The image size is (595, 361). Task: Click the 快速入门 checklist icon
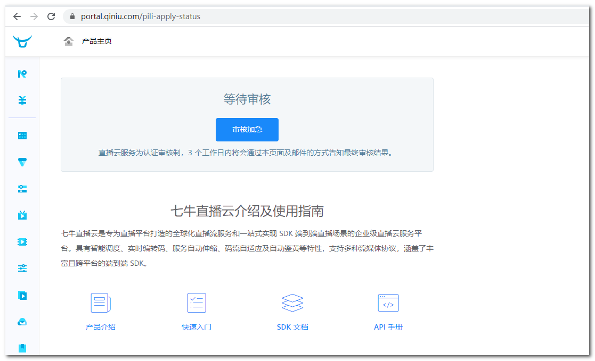tap(197, 303)
